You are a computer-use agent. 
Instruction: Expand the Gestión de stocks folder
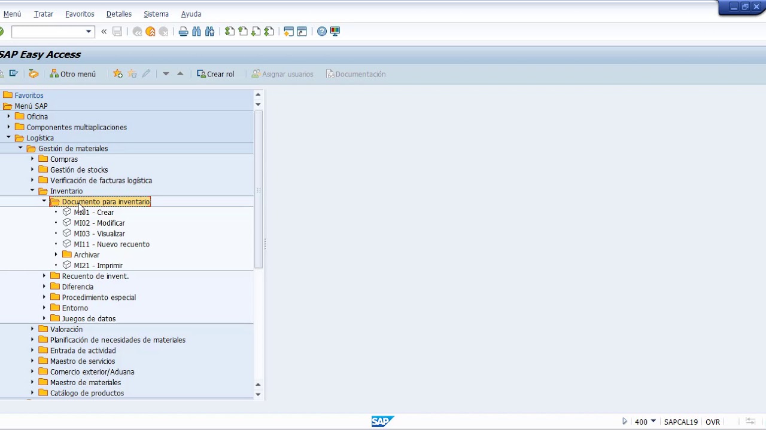[32, 170]
